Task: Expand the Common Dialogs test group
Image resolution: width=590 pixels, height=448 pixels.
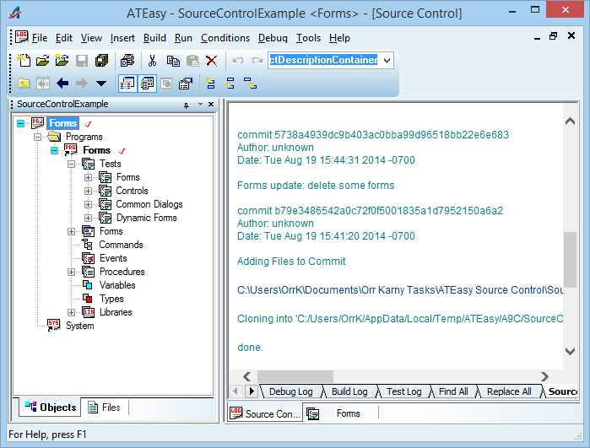Action: coord(88,205)
